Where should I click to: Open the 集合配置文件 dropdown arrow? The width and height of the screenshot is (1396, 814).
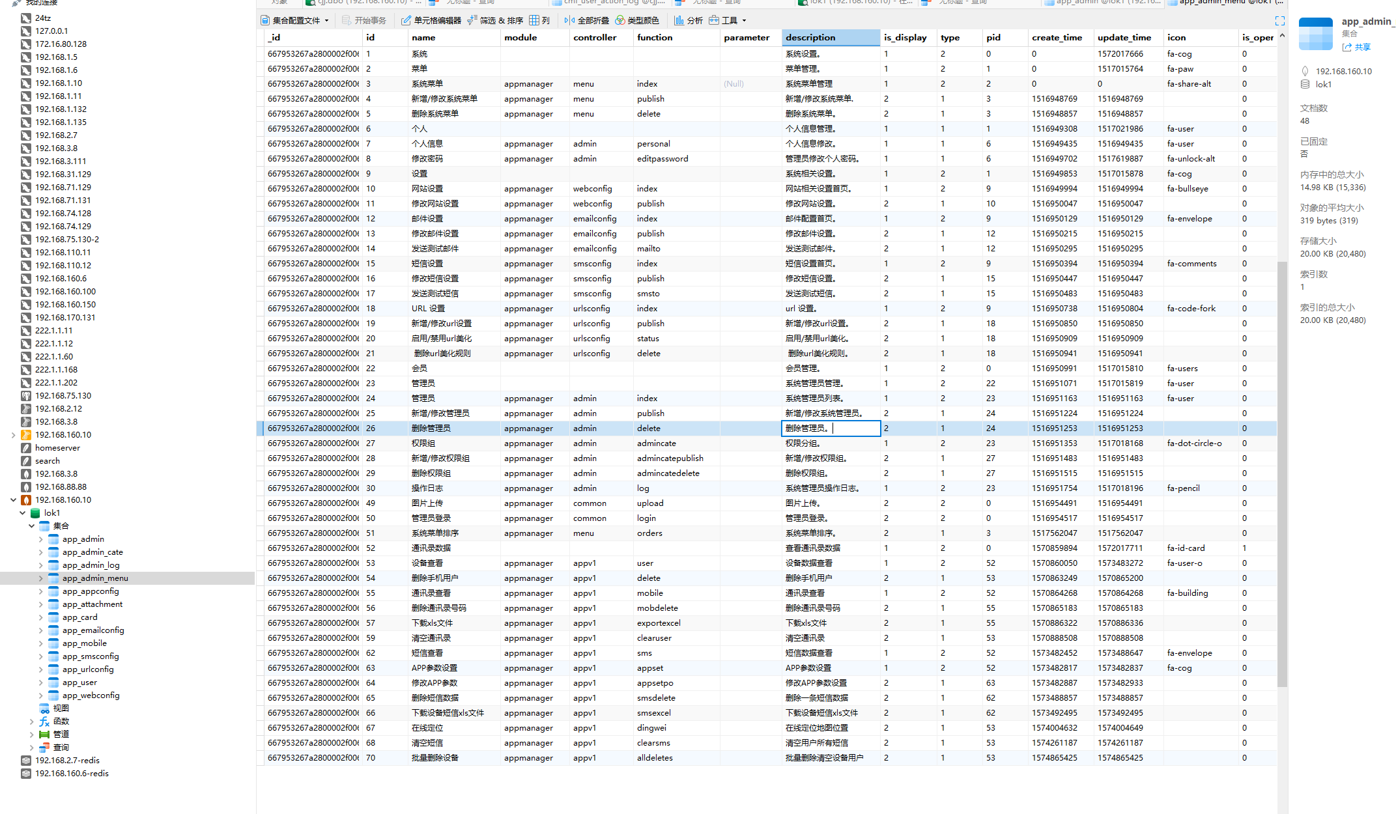pos(327,21)
